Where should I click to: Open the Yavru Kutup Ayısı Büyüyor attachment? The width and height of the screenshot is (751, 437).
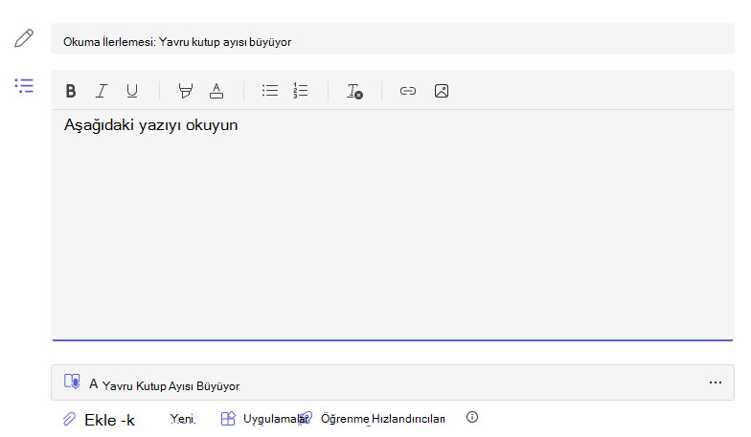(x=393, y=382)
